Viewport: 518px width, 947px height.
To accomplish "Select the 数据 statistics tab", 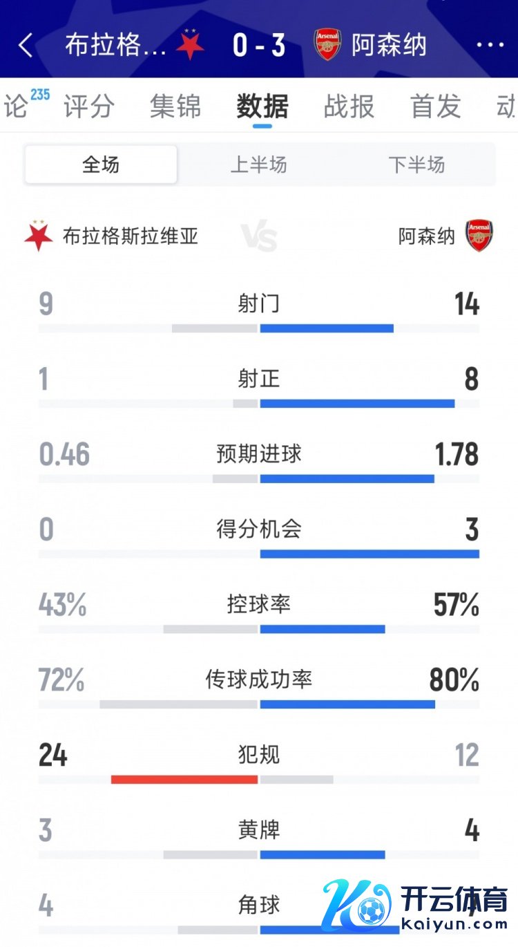I will (262, 107).
